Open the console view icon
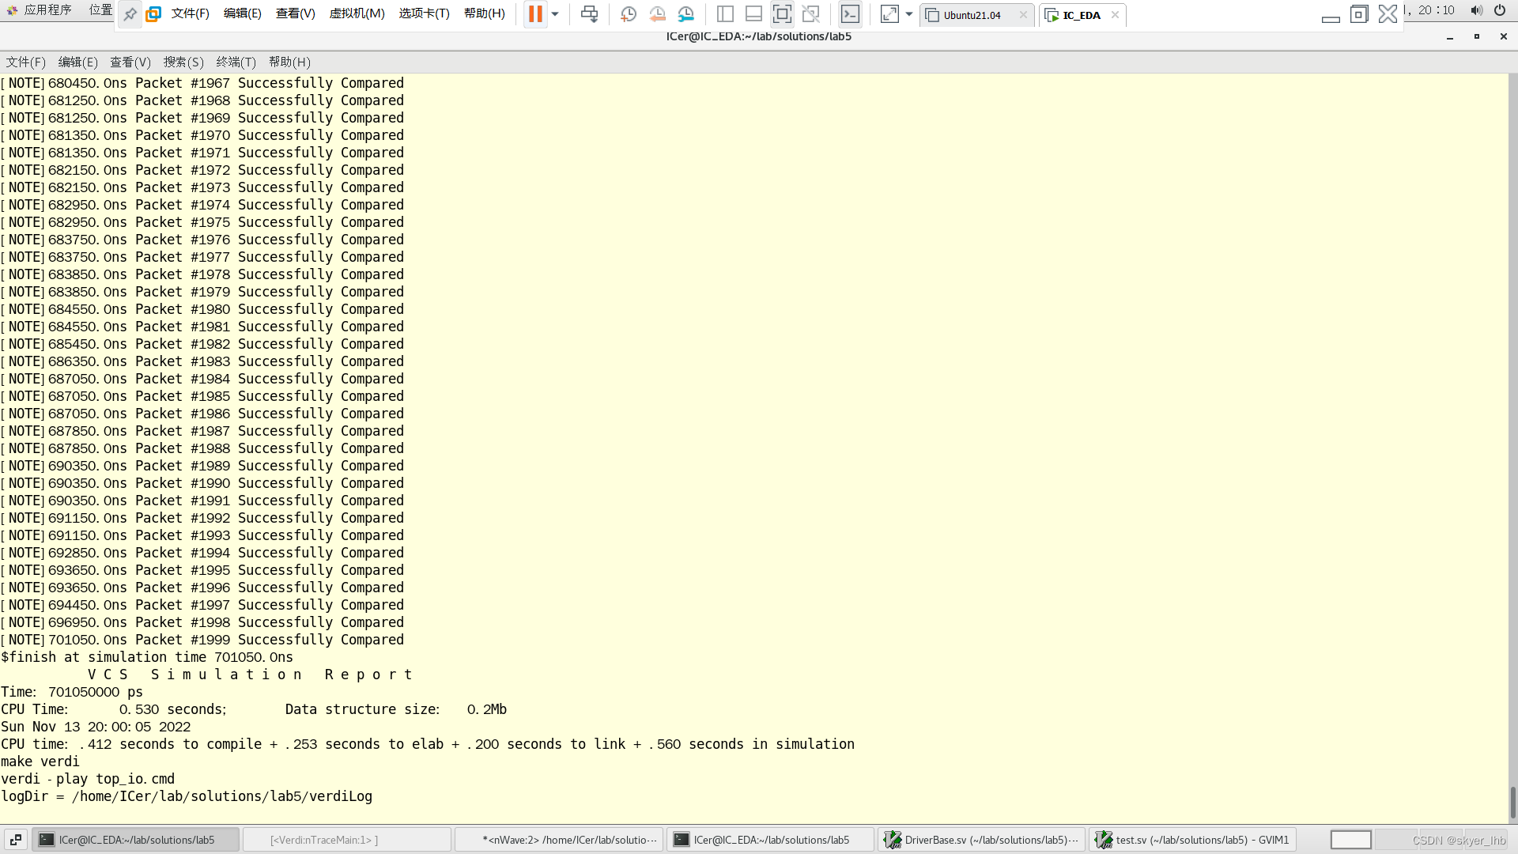 point(850,14)
